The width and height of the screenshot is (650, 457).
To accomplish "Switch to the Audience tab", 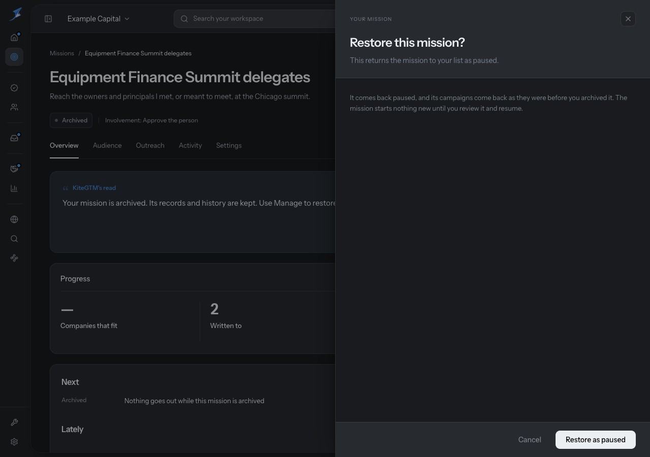I will [x=107, y=146].
